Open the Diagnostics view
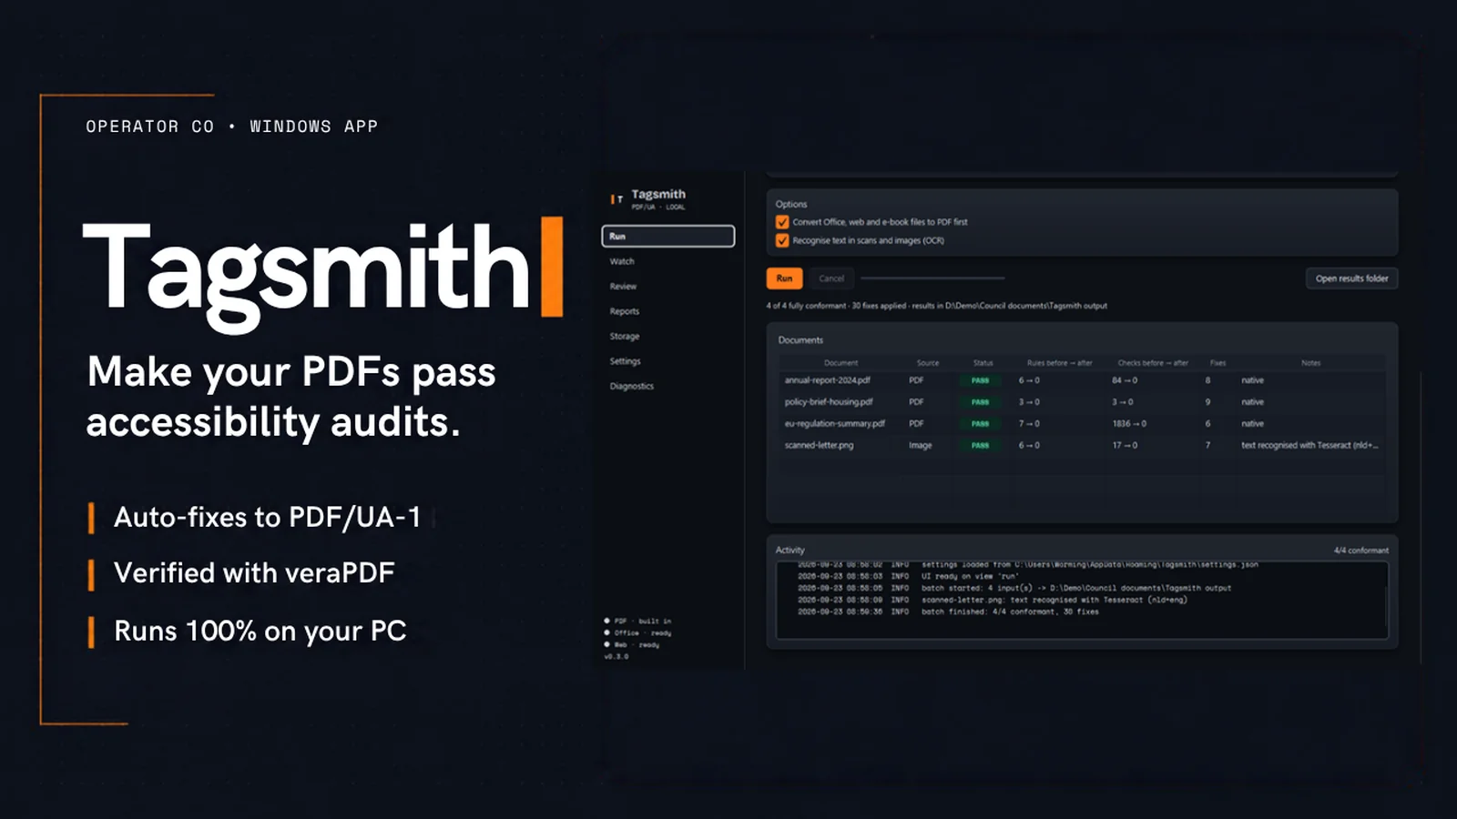Viewport: 1457px width, 819px height. [632, 387]
